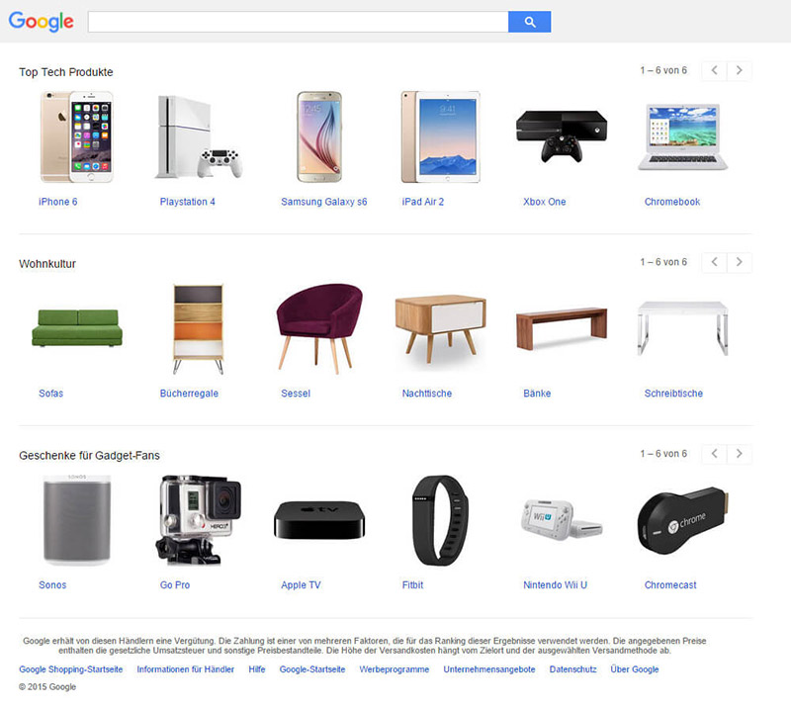Image resolution: width=791 pixels, height=708 pixels.
Task: Select the Playstation 4 product image
Action: pyautogui.click(x=199, y=136)
